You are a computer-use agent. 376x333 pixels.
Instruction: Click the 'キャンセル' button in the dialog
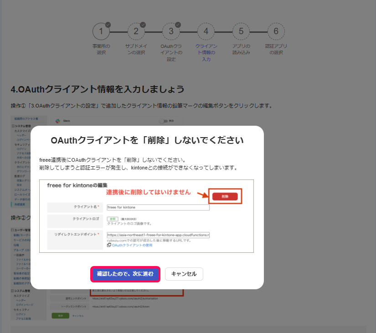[184, 274]
